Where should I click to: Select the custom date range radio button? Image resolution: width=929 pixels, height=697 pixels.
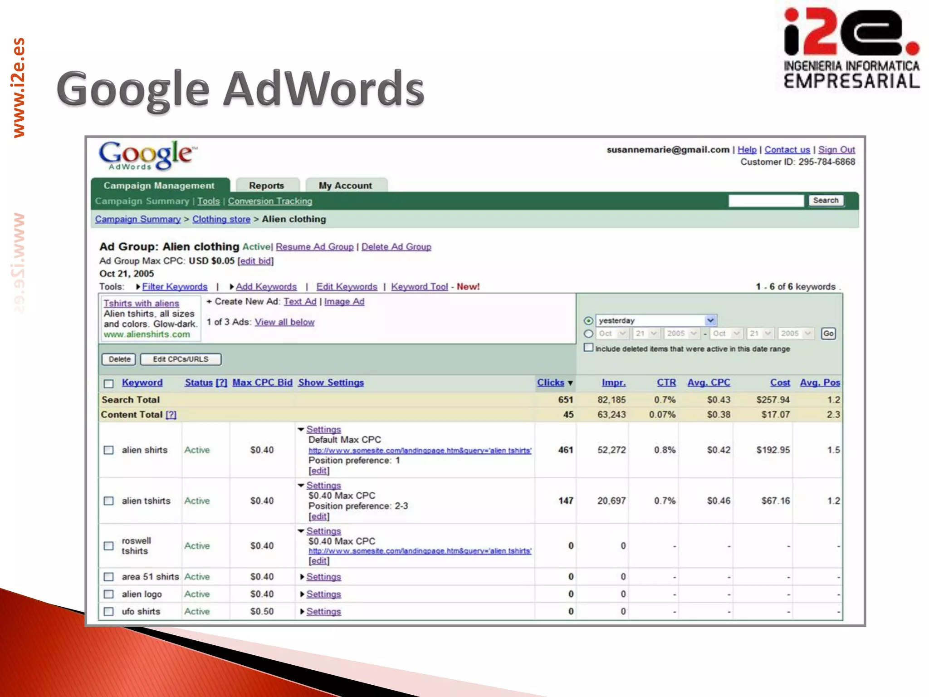(588, 334)
